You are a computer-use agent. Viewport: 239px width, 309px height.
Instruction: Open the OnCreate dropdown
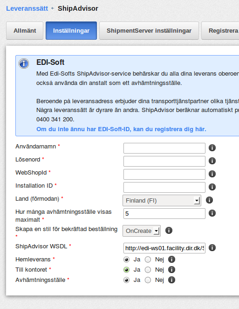coord(142,231)
